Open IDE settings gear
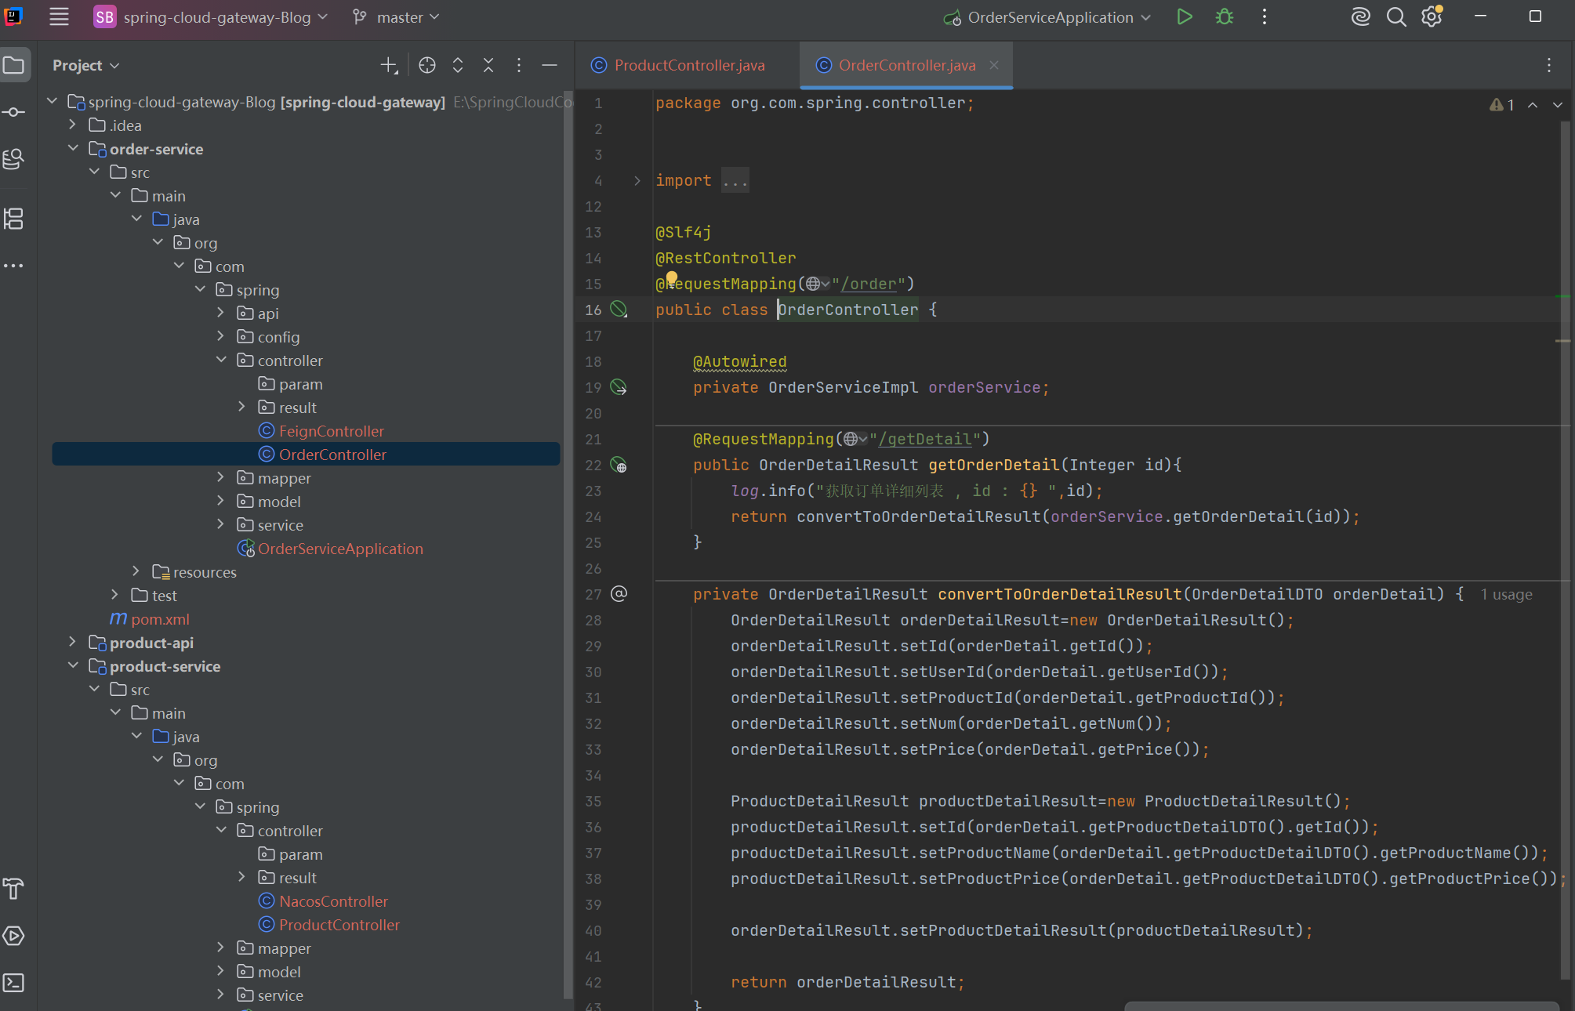 [1432, 16]
